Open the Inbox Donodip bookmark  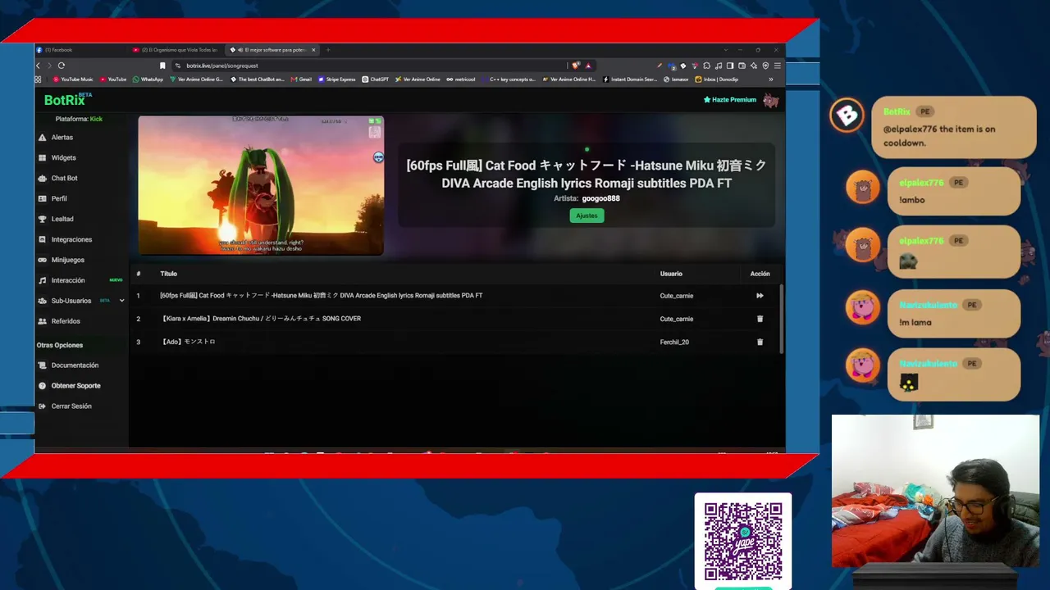[717, 79]
